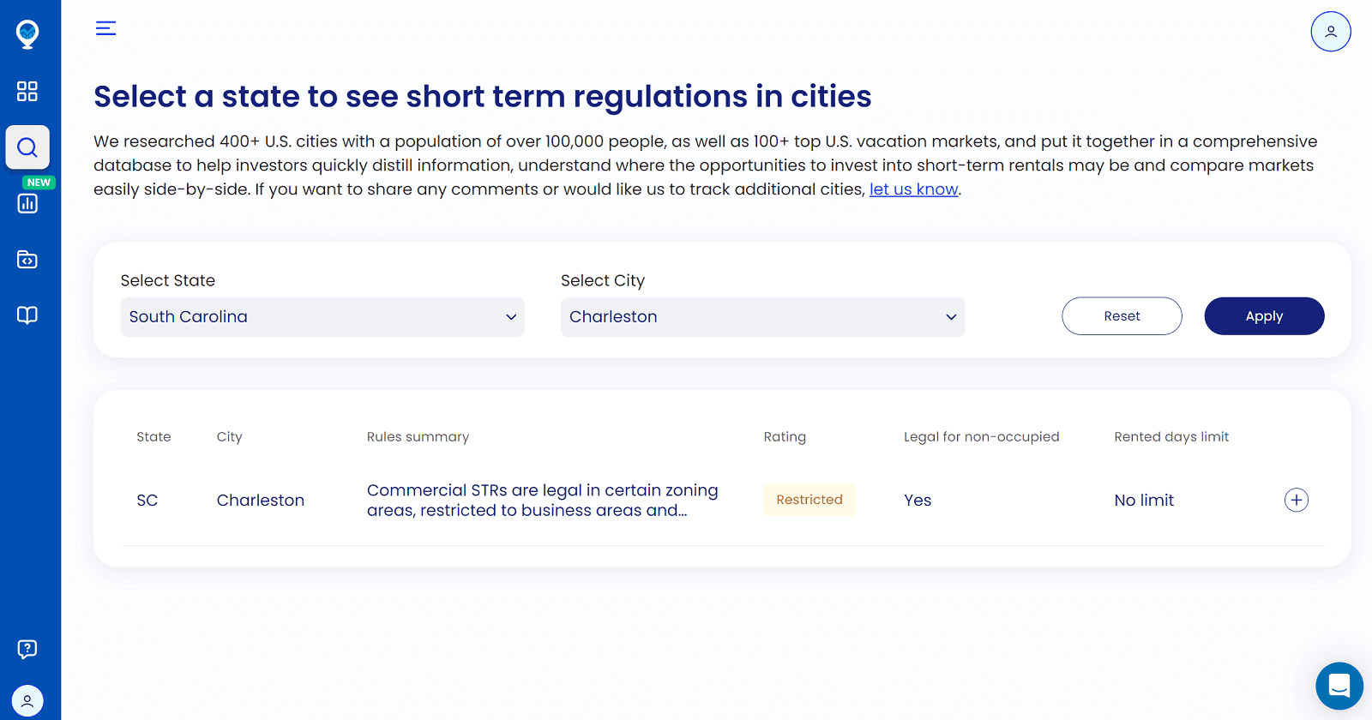The image size is (1372, 720).
Task: Open the dashboard grid icon in sidebar
Action: pos(27,91)
